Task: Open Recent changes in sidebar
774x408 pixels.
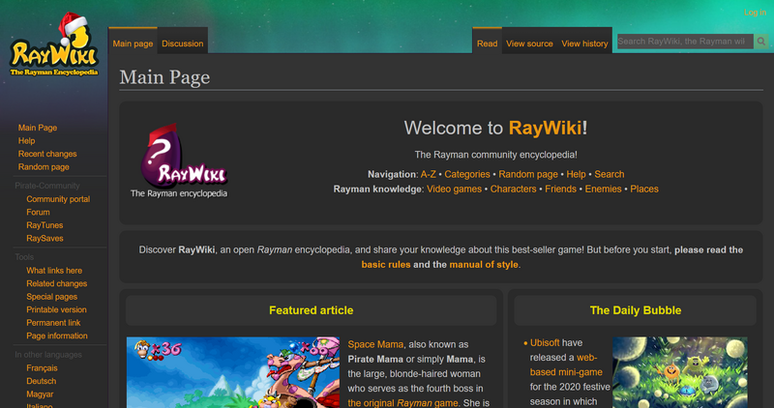Action: point(47,154)
